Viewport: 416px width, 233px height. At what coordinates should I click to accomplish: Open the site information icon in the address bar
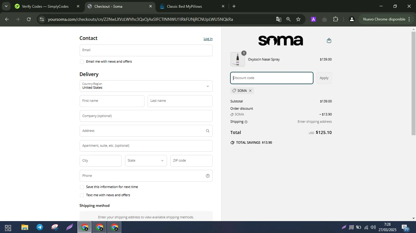[x=42, y=19]
